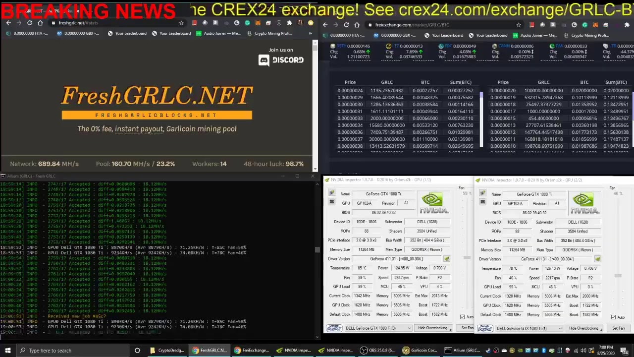Click Donate PayPal button in Inspector GPU 1/2

pyautogui.click(x=334, y=328)
